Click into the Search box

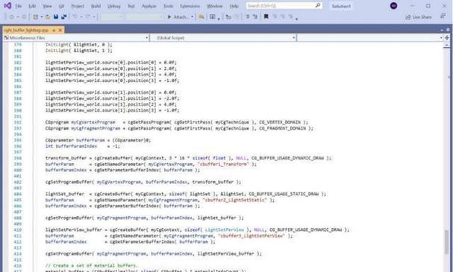pos(281,6)
